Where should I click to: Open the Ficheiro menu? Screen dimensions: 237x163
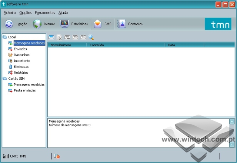click(10, 13)
